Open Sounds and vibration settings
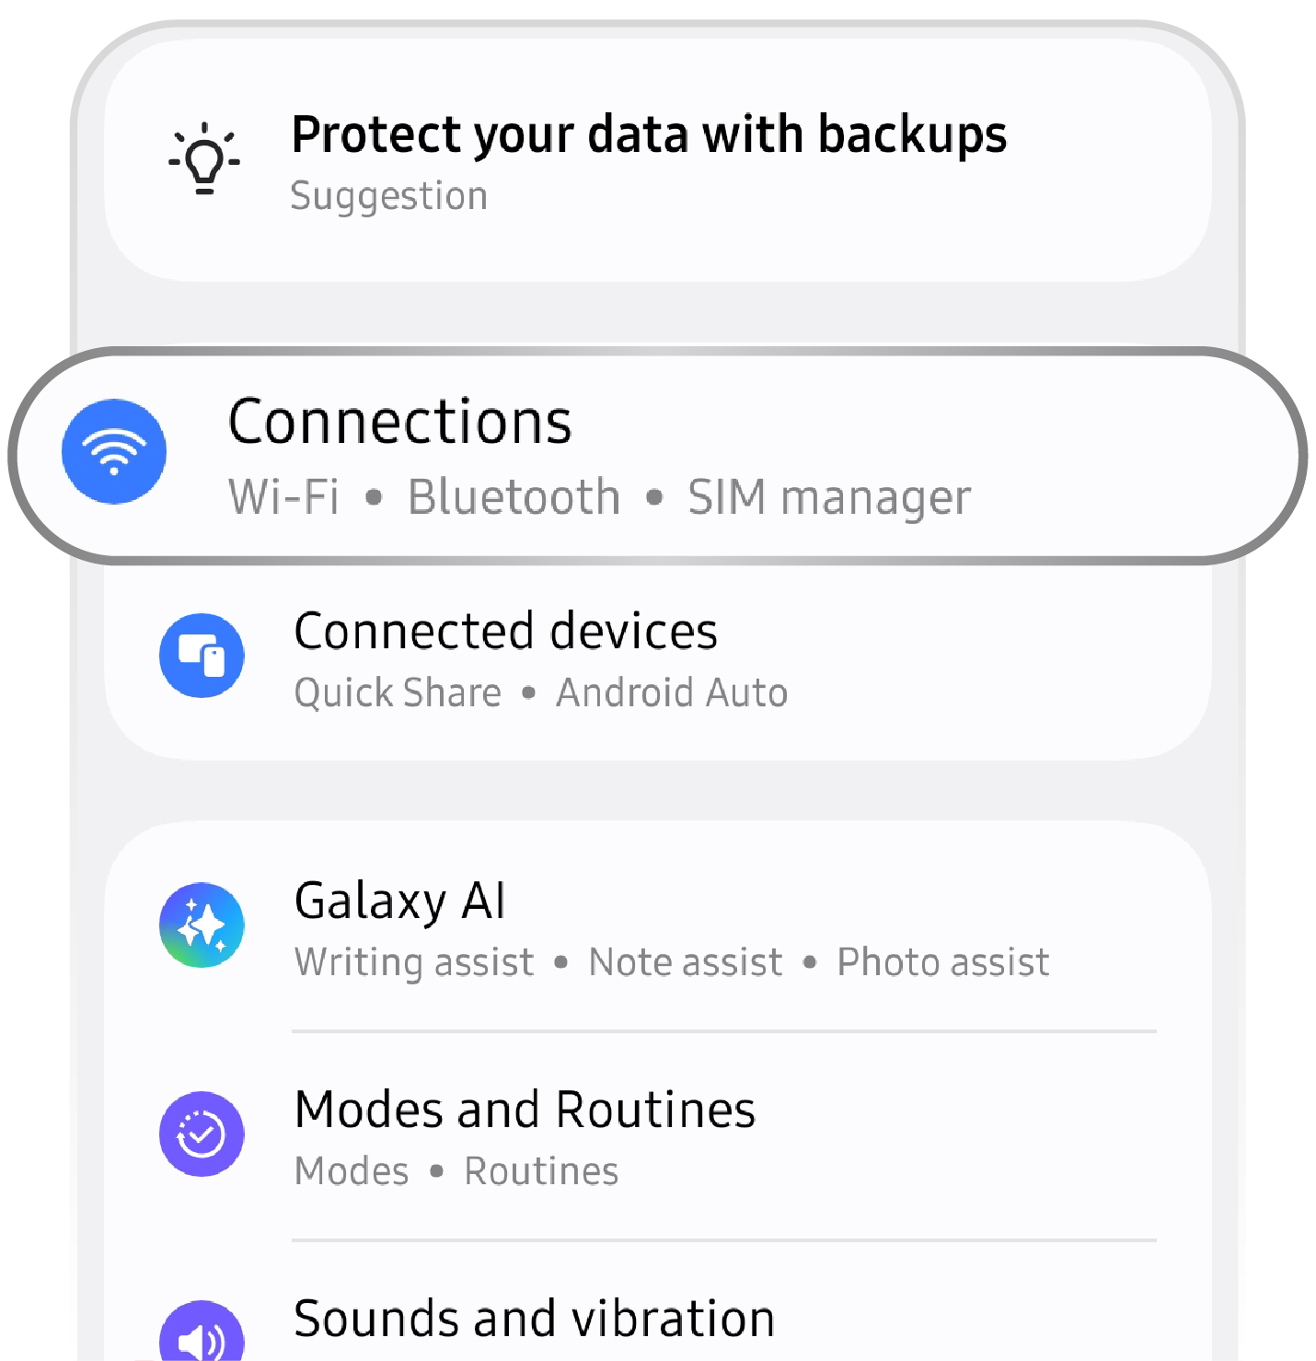This screenshot has width=1316, height=1361. coord(534,1319)
